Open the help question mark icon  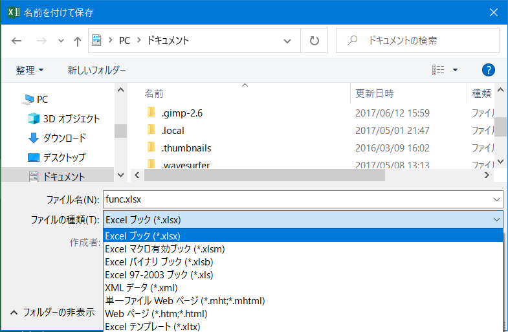(x=489, y=70)
